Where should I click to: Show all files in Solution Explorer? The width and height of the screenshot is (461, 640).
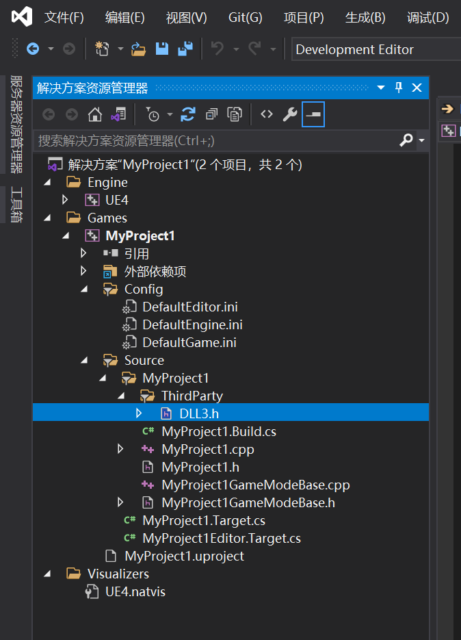(x=235, y=114)
